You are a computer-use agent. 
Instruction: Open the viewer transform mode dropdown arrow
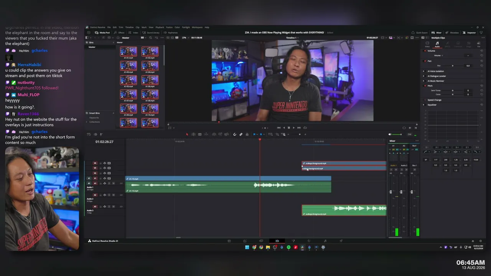(173, 128)
